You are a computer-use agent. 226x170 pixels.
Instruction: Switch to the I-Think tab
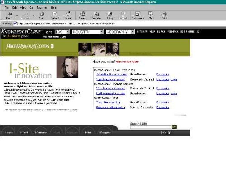coord(24,132)
